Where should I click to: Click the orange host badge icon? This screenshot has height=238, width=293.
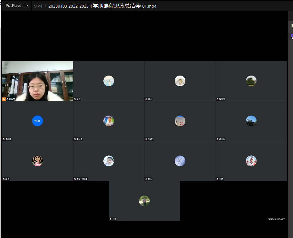4,99
